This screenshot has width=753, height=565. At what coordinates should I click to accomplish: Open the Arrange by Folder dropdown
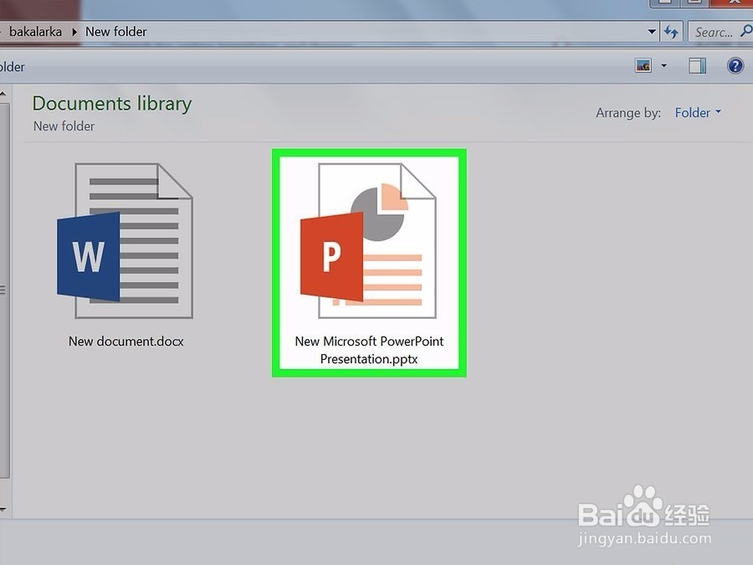[x=698, y=112]
